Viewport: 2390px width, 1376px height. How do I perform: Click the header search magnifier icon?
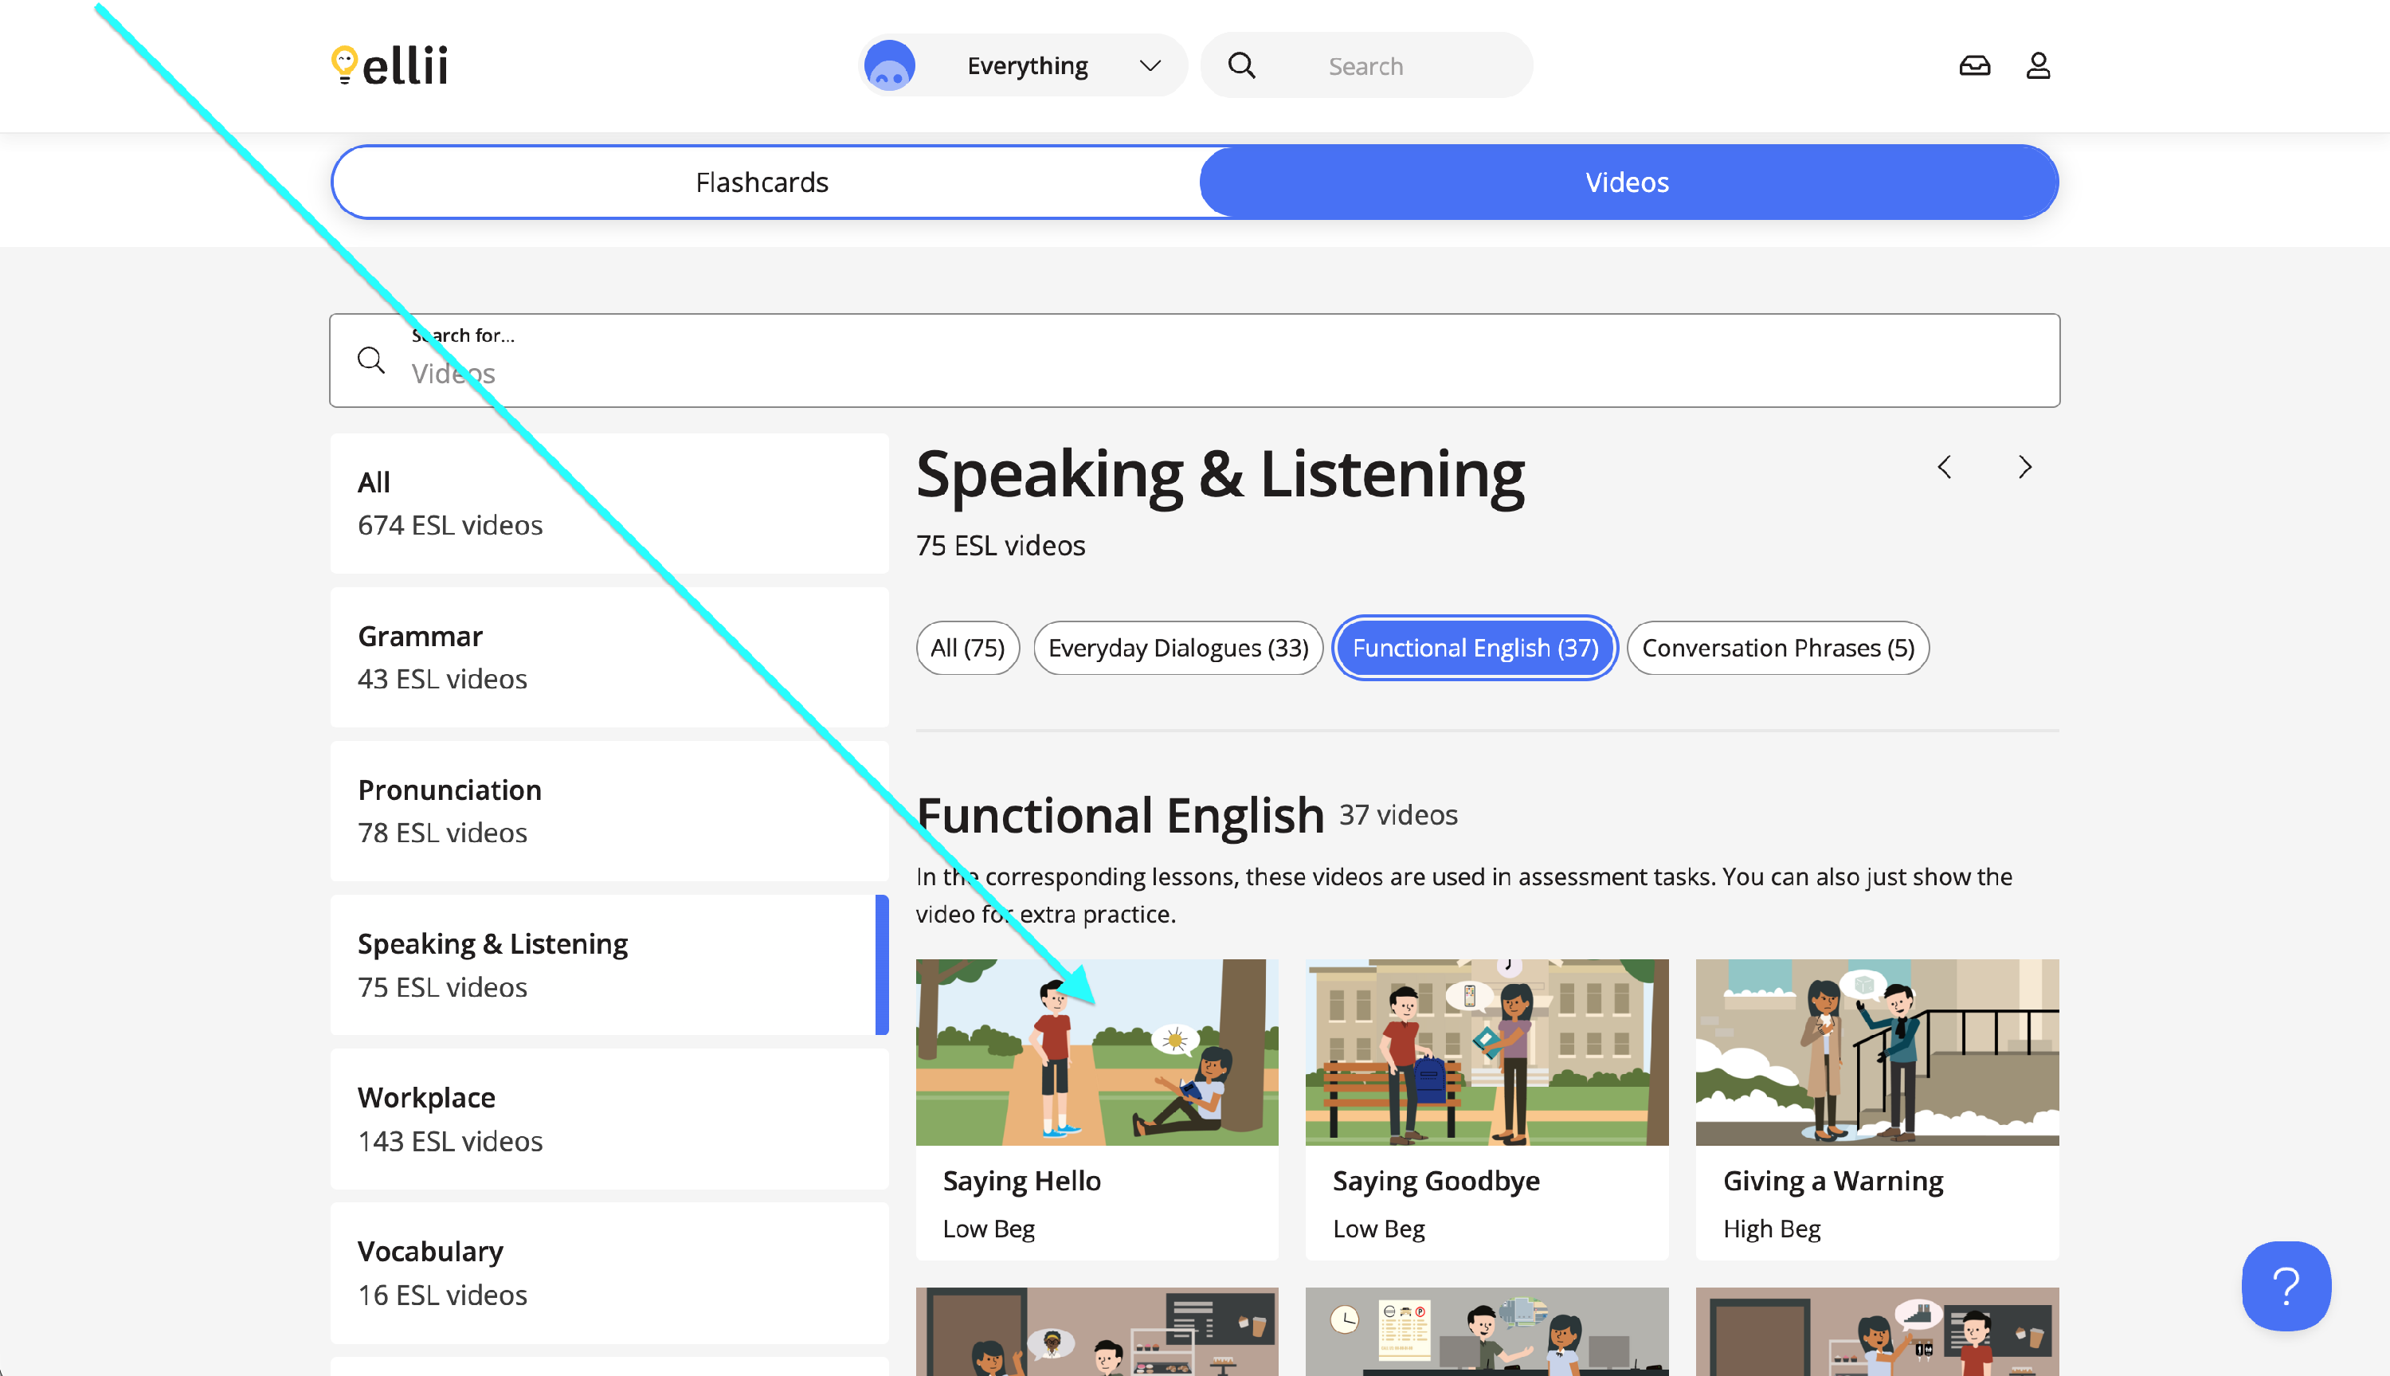click(1241, 65)
